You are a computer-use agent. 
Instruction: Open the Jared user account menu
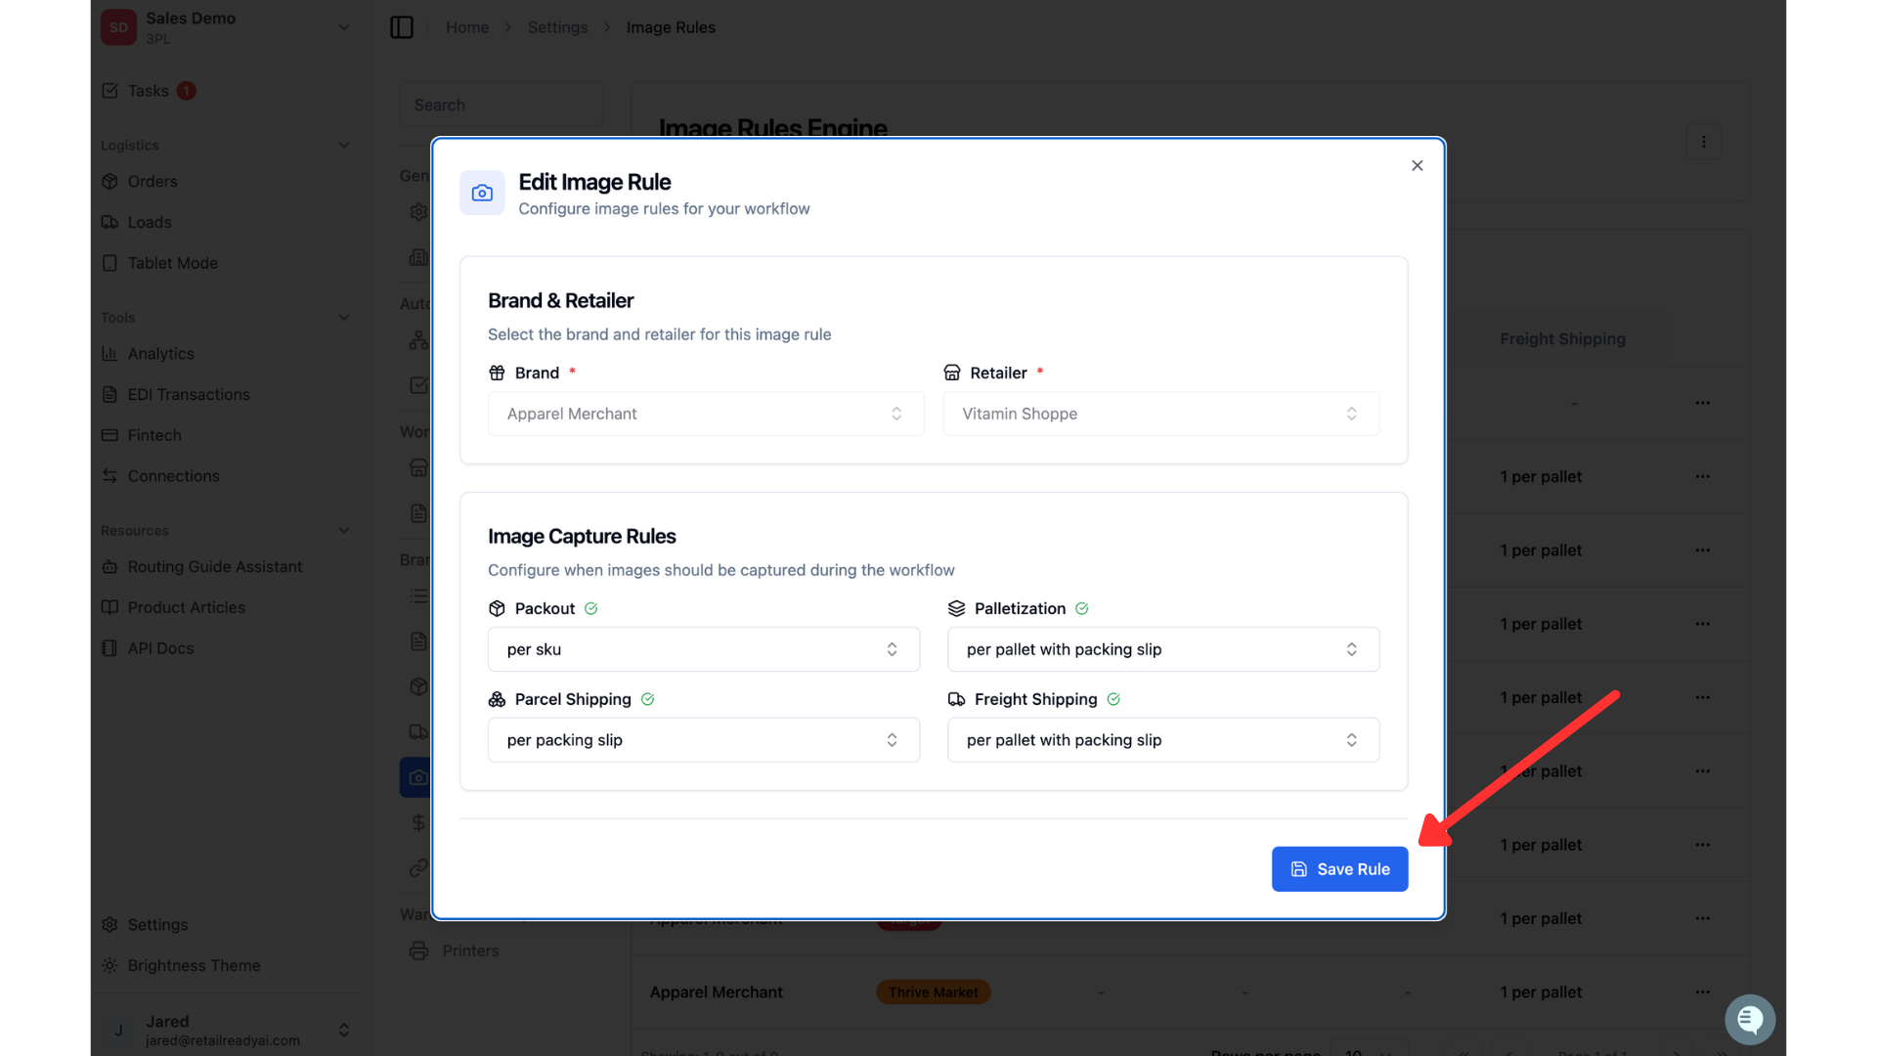click(226, 1030)
